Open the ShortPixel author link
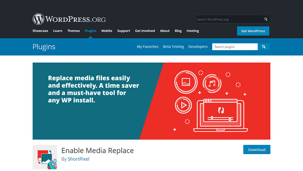The height and width of the screenshot is (171, 303). tap(78, 159)
